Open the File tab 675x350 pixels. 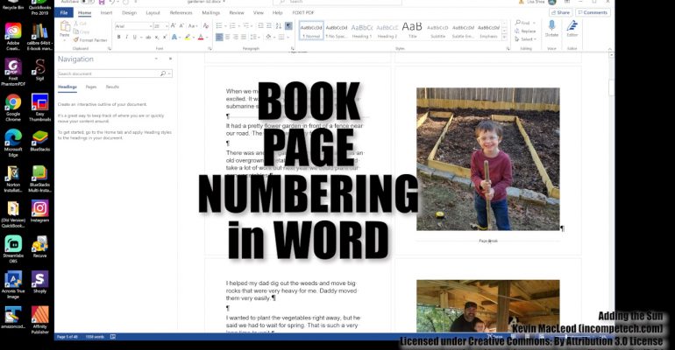point(64,12)
